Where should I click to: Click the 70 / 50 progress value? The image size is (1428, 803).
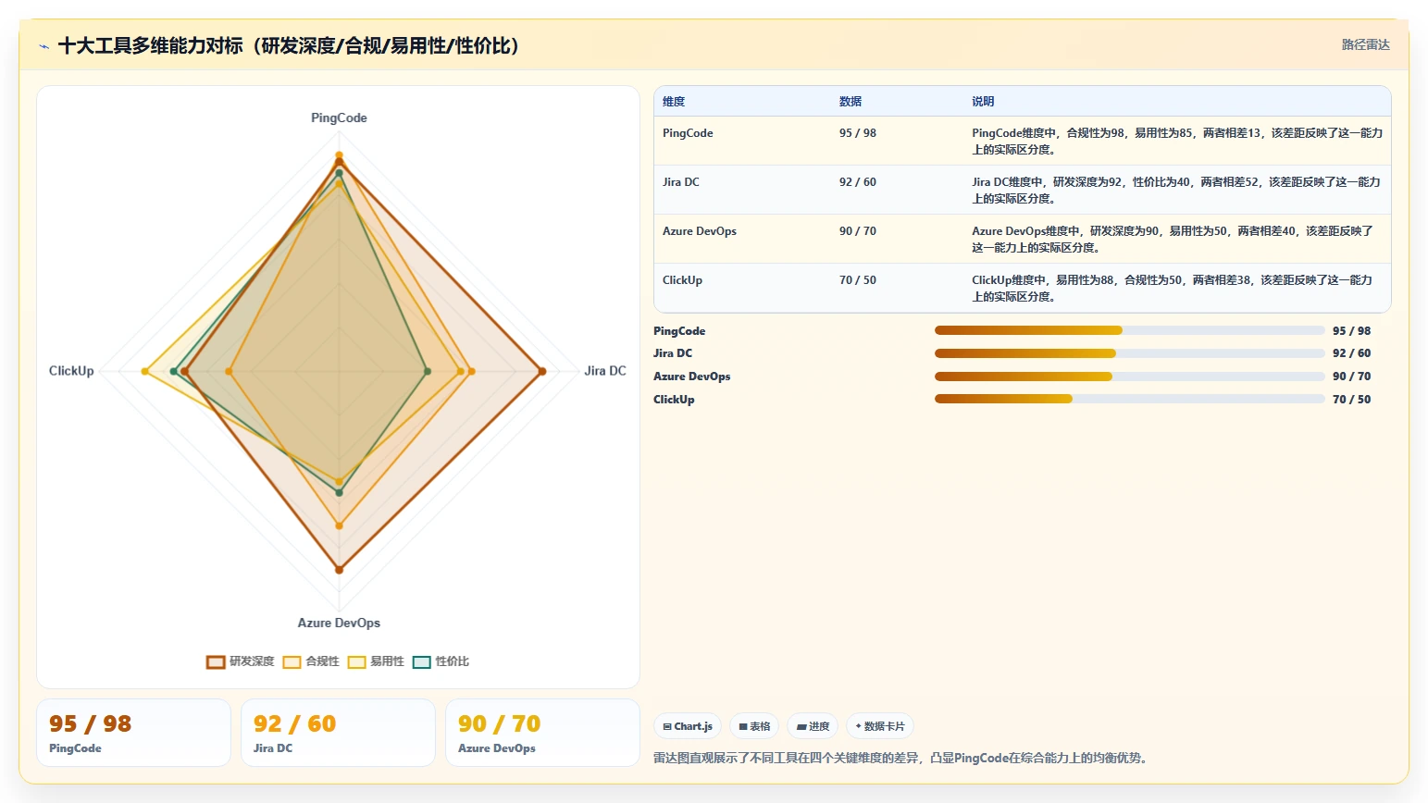click(1351, 400)
